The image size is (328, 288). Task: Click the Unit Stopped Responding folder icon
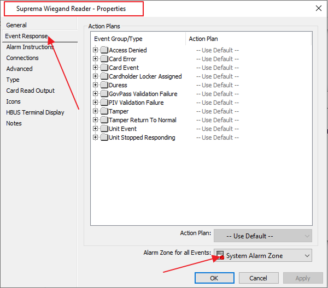pyautogui.click(x=104, y=137)
